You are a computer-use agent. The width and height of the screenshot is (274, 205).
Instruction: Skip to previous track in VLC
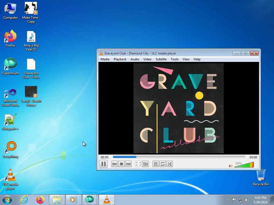tap(115, 164)
